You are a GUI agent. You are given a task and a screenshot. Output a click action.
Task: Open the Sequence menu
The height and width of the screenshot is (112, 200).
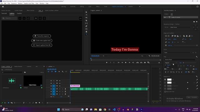(x=14, y=3)
